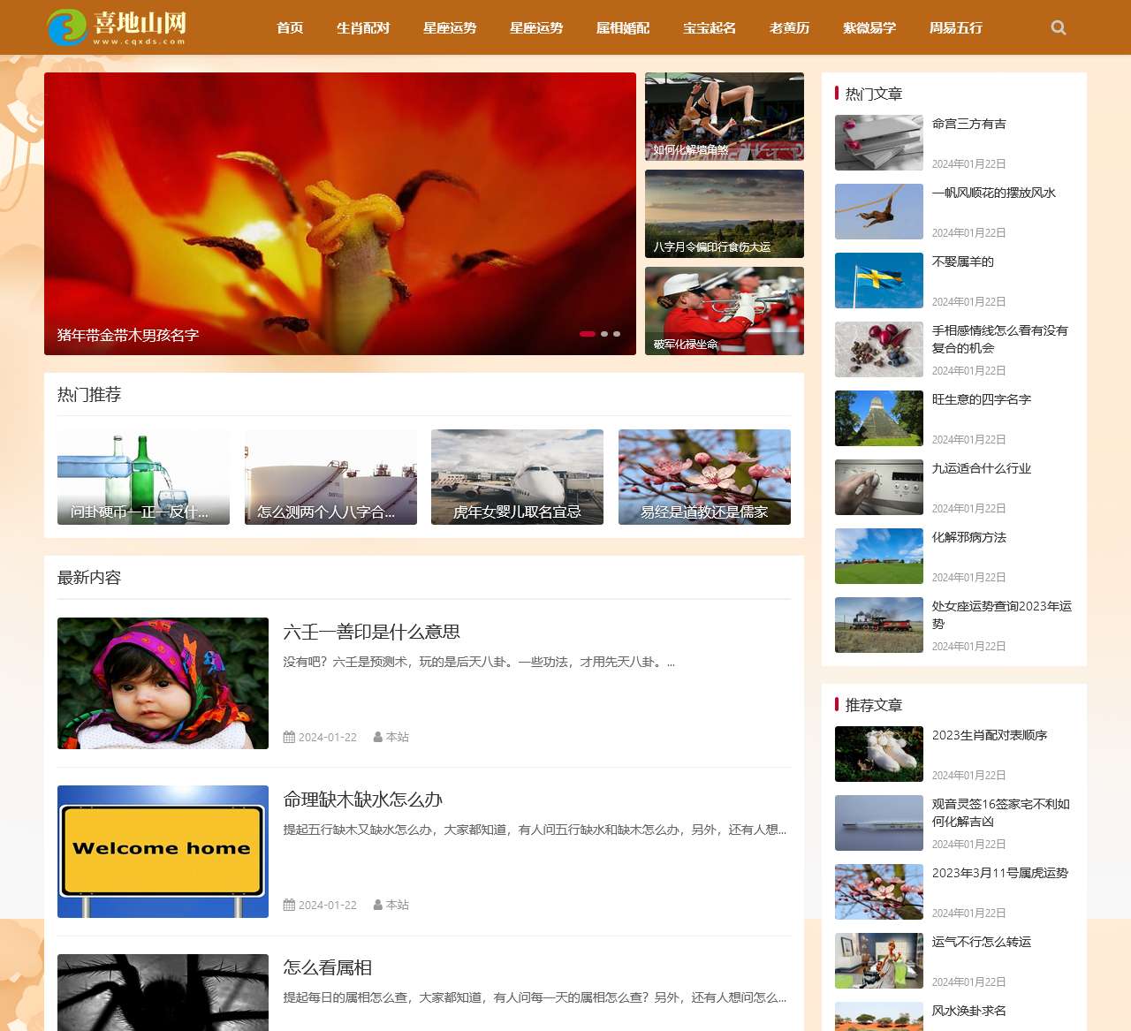Click the steam train thumbnail beside 处女座运势查询2023年运势
This screenshot has height=1031, width=1131.
(x=879, y=625)
